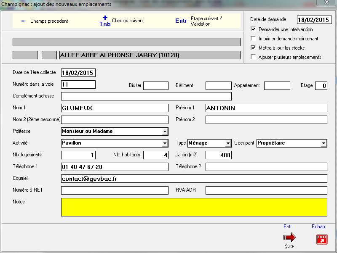Open the Politesse dropdown
The height and width of the screenshot is (253, 337).
point(164,132)
